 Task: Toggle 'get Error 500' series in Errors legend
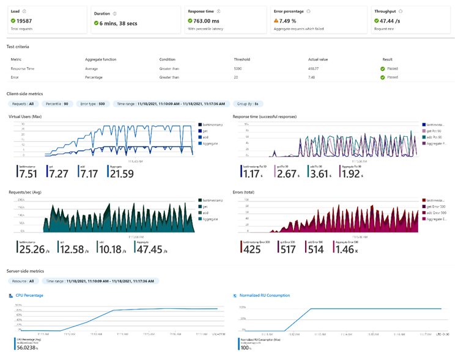point(435,207)
